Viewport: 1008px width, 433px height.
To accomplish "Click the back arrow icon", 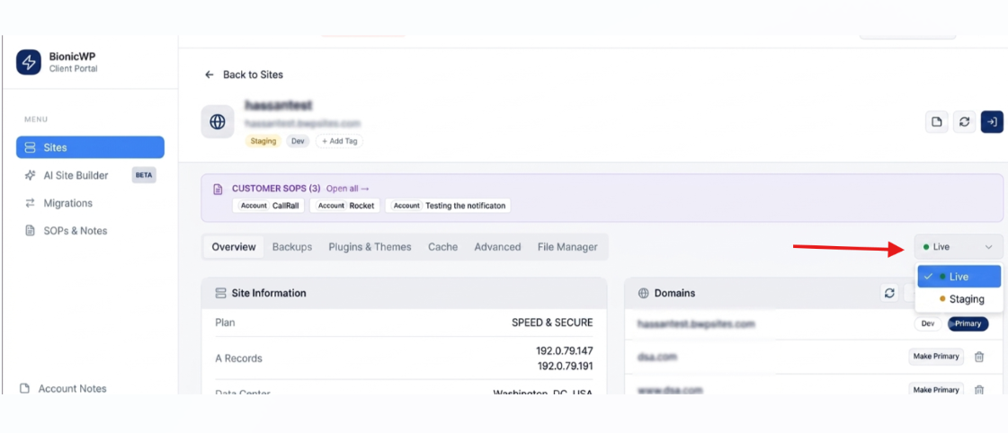I will tap(209, 75).
